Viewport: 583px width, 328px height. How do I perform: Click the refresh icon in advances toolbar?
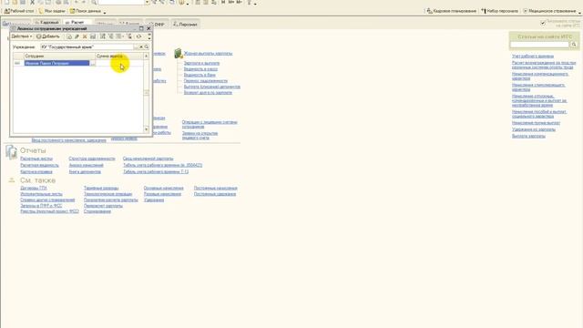click(138, 36)
